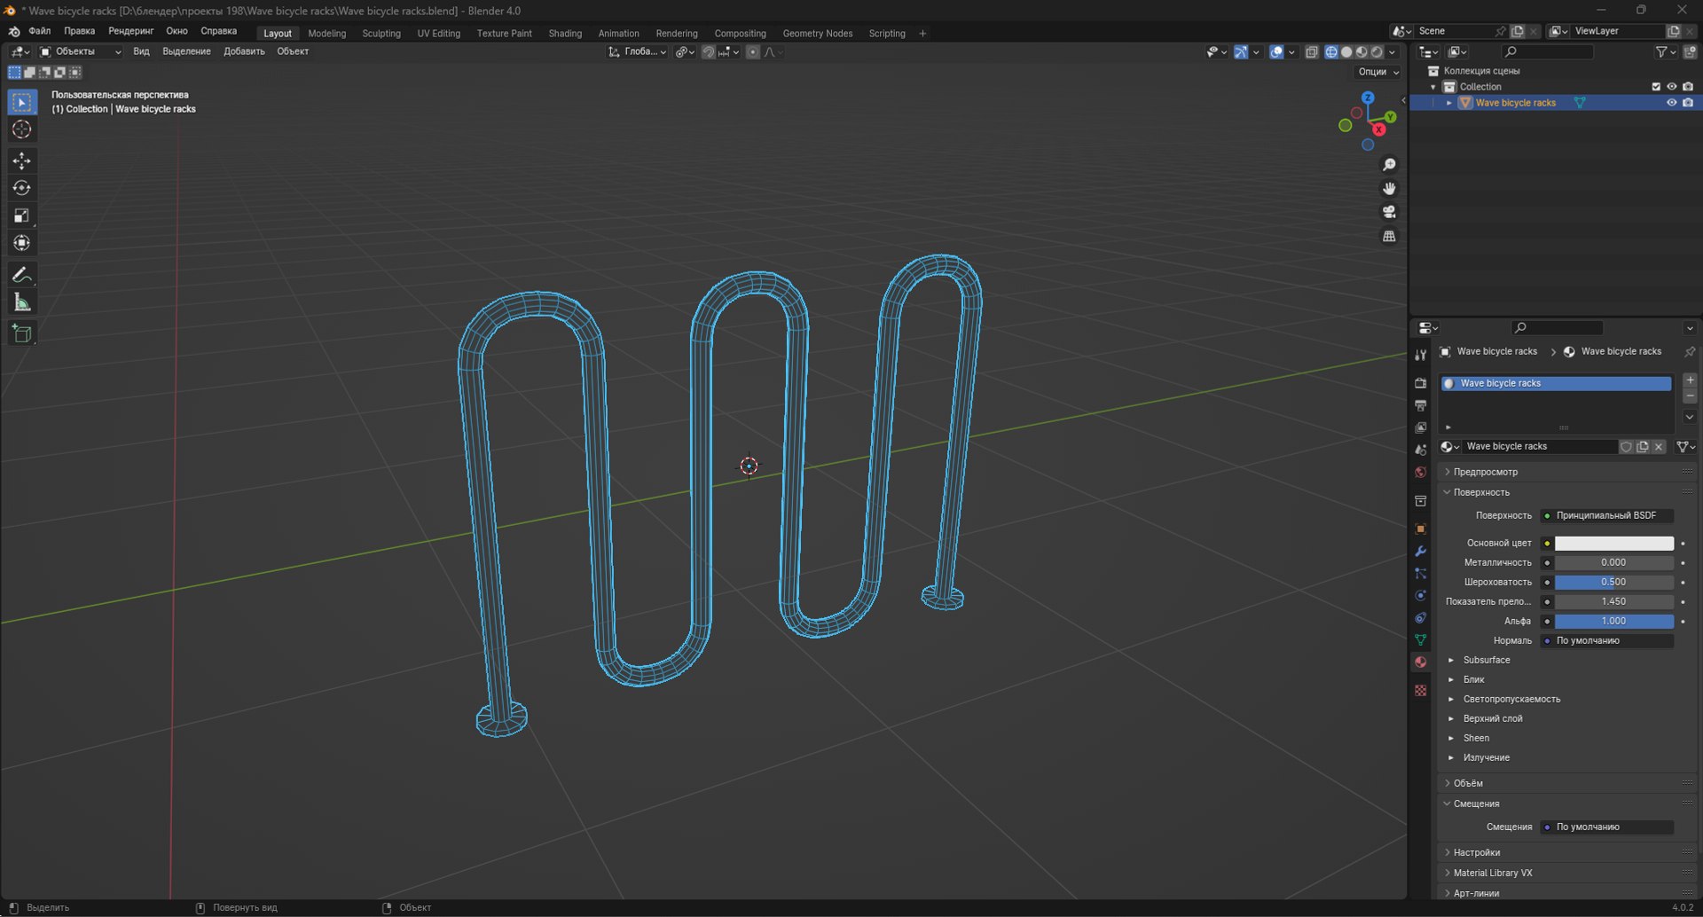
Task: Open the Object properties tab
Action: (x=1420, y=529)
